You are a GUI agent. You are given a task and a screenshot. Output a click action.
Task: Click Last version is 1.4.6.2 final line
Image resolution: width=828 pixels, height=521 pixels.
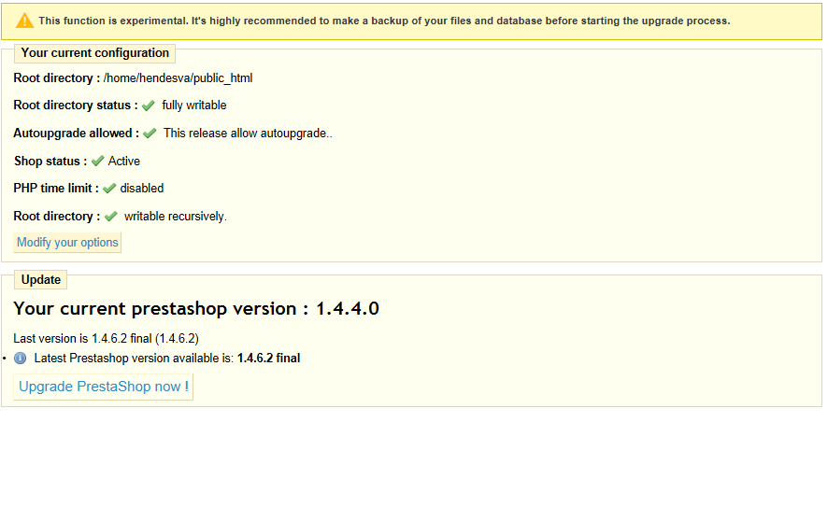(x=107, y=339)
